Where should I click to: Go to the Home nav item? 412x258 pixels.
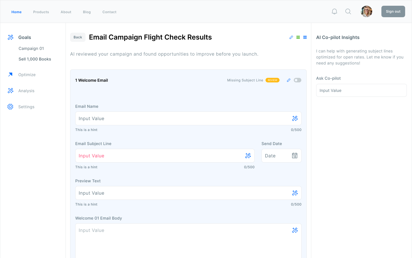[17, 12]
